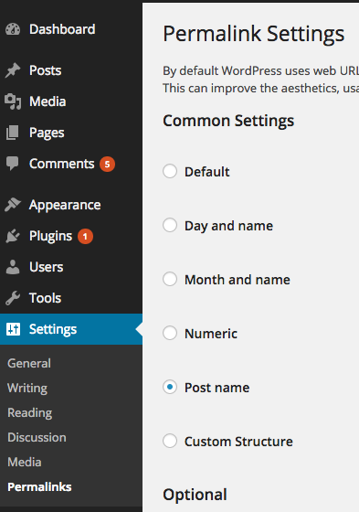Open the Comments menu item
The width and height of the screenshot is (359, 512).
click(71, 164)
